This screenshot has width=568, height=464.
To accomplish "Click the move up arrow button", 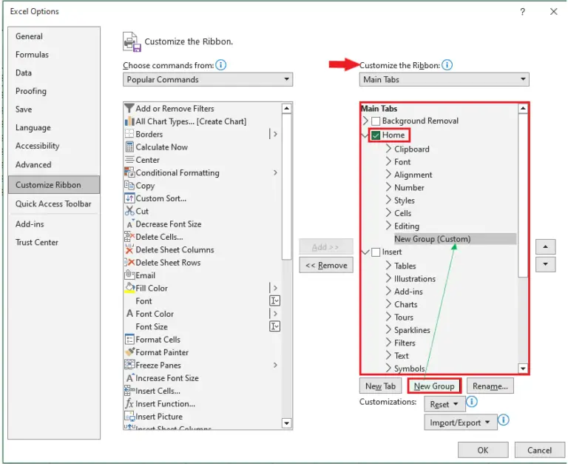I will pyautogui.click(x=545, y=247).
